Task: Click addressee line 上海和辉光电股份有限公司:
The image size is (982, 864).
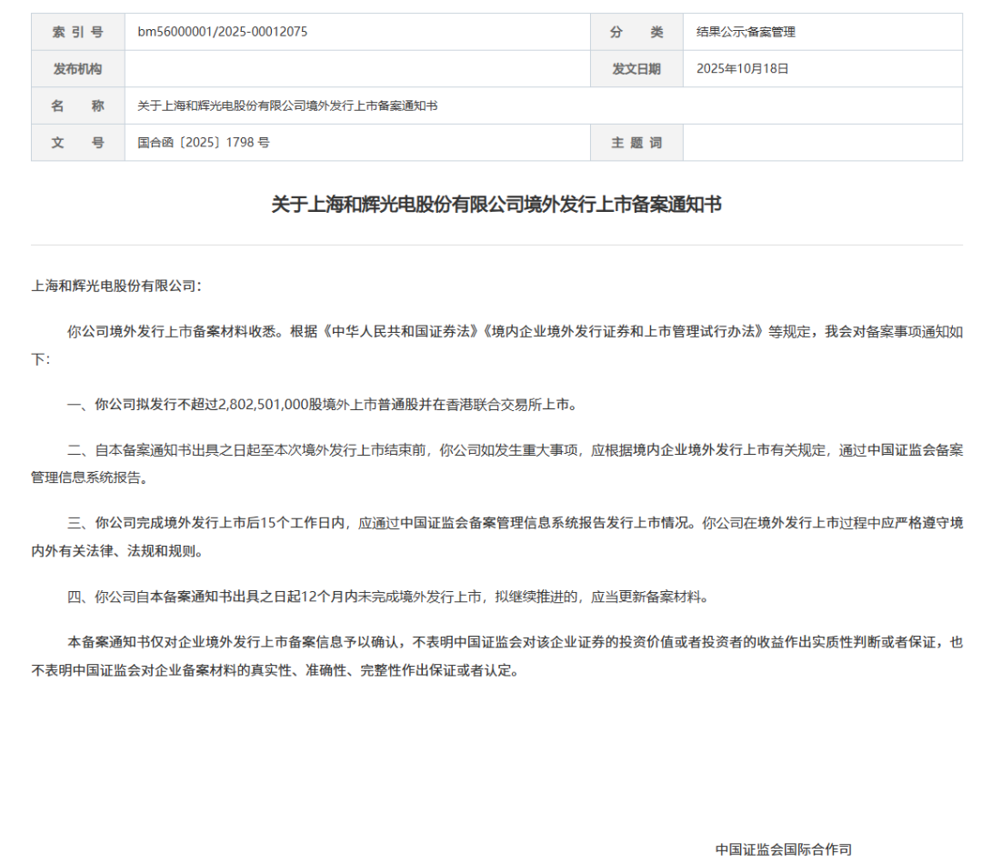Action: coord(116,286)
